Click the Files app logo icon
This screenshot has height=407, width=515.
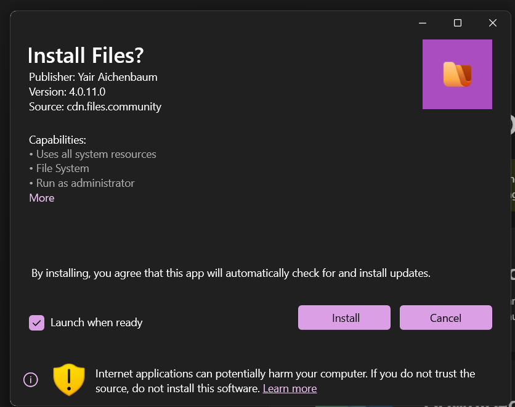coord(457,74)
